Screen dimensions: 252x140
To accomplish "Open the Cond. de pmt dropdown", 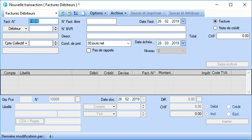I will pos(128,43).
